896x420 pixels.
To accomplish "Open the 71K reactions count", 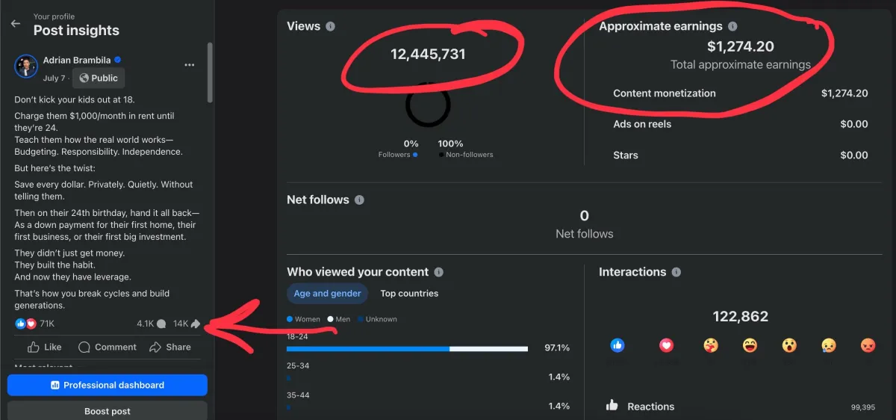I will pos(47,324).
